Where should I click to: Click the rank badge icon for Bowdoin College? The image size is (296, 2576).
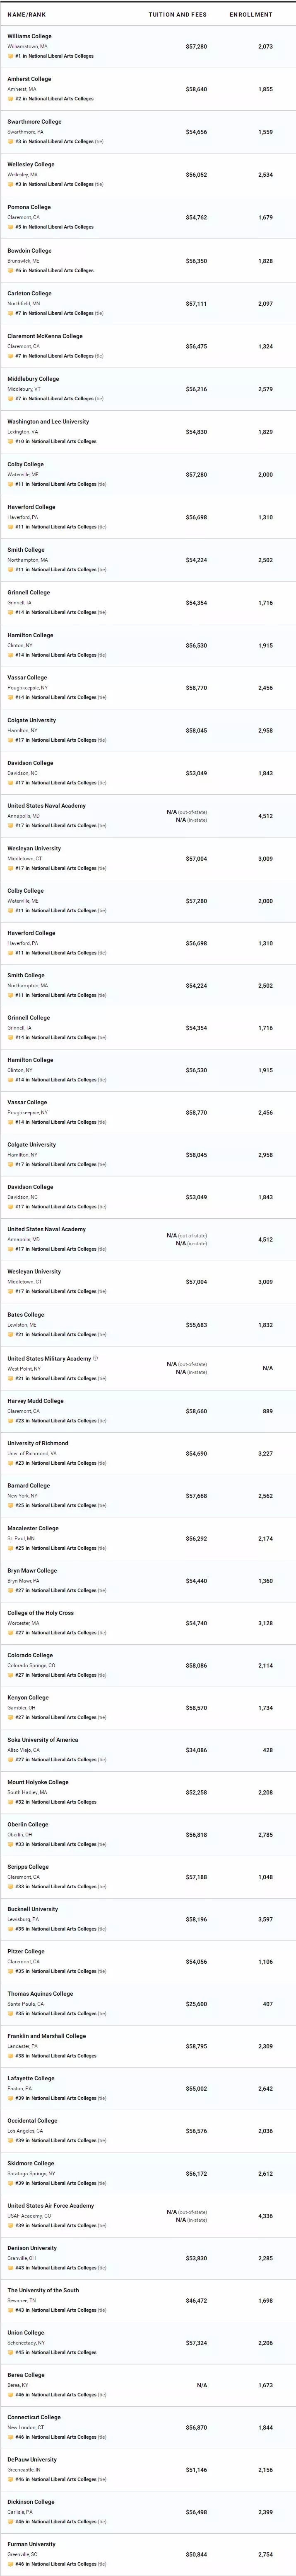[x=10, y=270]
